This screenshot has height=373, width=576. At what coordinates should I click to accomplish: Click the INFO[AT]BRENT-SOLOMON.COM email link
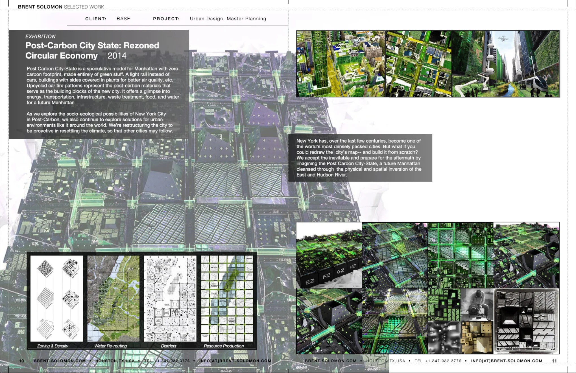coord(234,361)
